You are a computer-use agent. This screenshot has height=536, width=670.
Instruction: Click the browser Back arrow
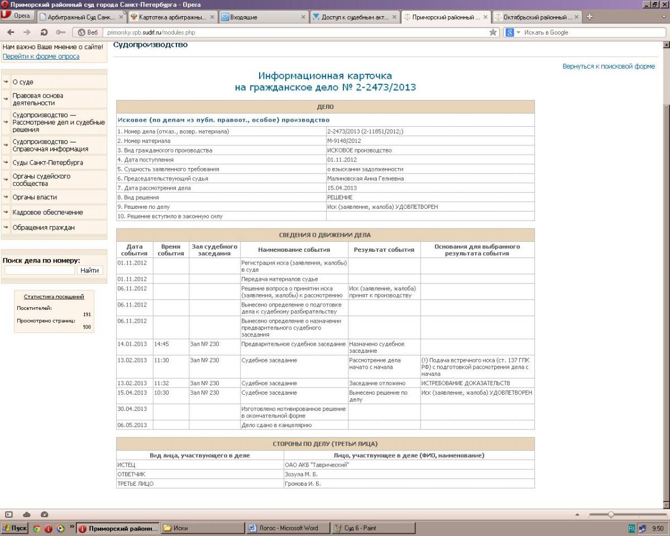tap(11, 32)
